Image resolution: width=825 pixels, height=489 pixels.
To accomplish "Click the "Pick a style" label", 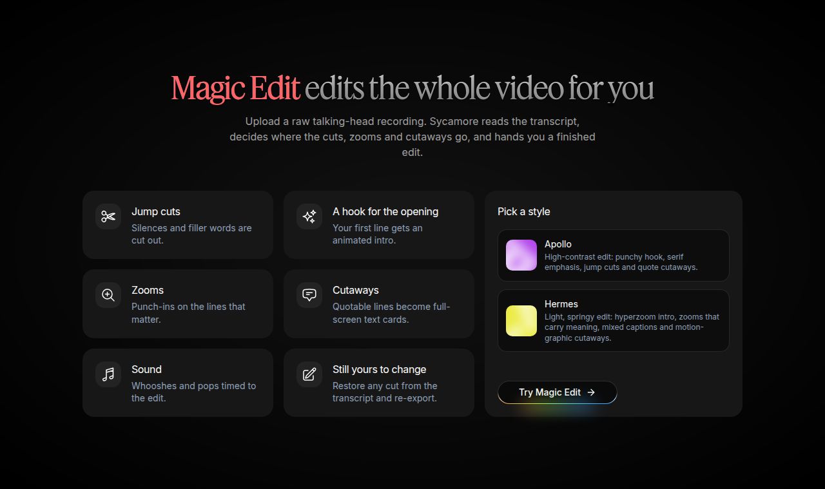I will pos(524,211).
